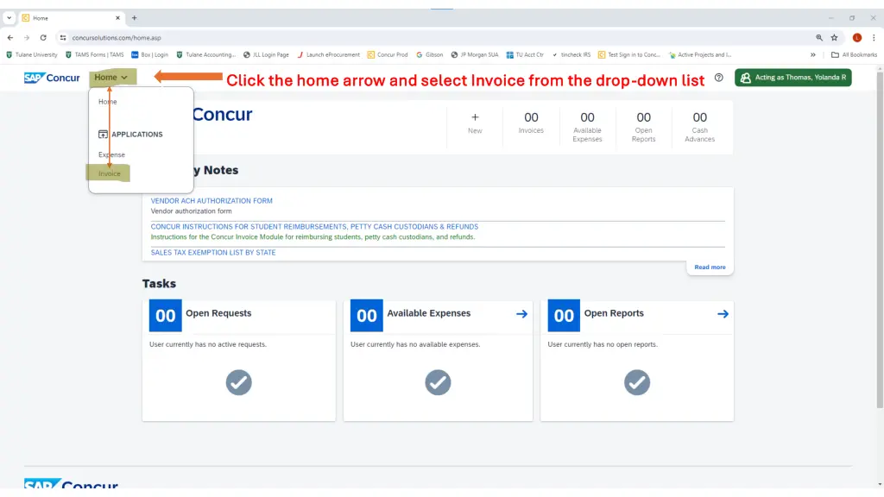
Task: Click the New plus tile
Action: (x=475, y=123)
